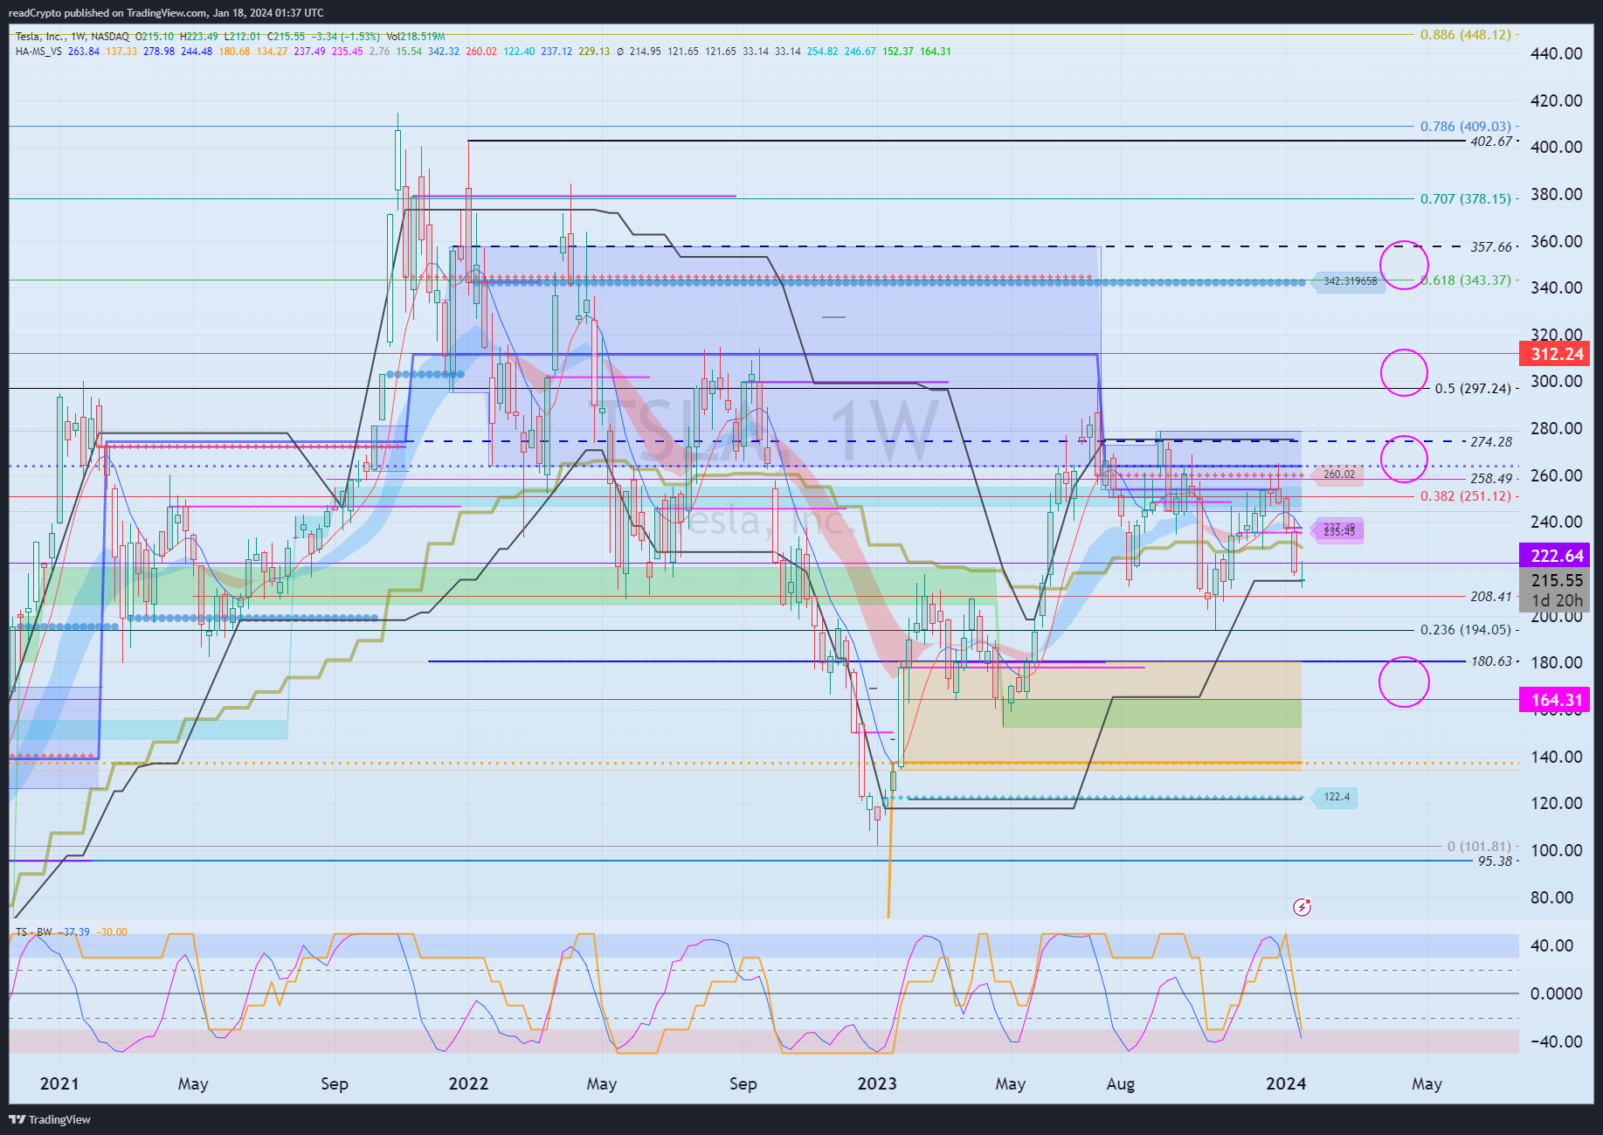This screenshot has width=1603, height=1135.
Task: Click the Vol 218.519M legend value
Action: [416, 37]
